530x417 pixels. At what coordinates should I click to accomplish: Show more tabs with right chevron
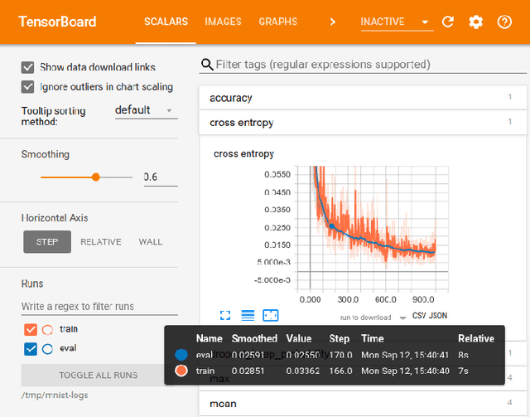click(333, 22)
